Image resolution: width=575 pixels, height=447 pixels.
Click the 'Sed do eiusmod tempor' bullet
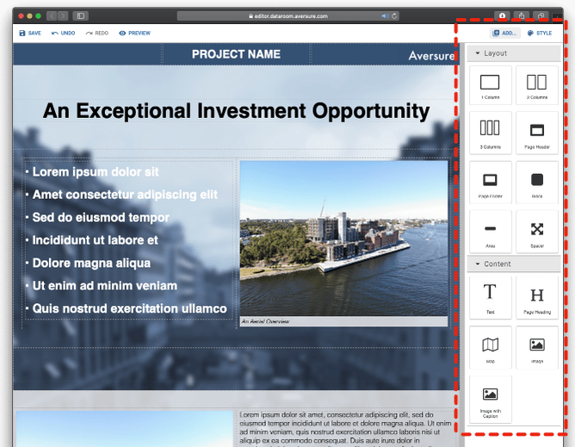101,218
